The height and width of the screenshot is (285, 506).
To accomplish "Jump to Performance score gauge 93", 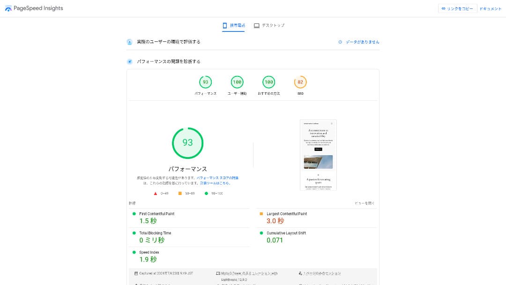I will 205,82.
